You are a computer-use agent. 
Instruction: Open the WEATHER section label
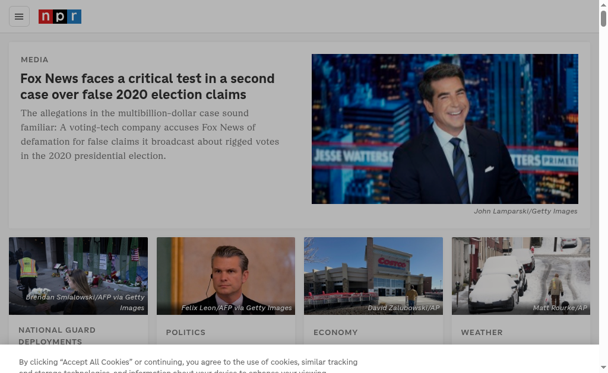[482, 333]
